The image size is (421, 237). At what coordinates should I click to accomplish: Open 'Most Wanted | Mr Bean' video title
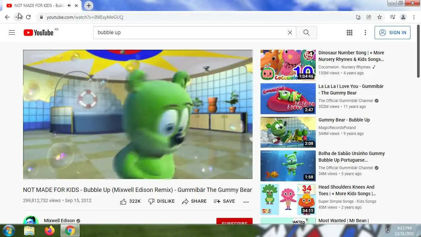[344, 221]
